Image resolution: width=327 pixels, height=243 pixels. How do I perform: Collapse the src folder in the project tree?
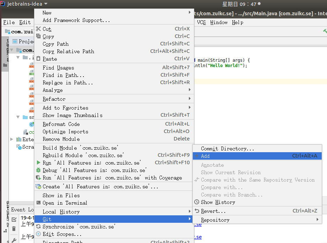18,117
